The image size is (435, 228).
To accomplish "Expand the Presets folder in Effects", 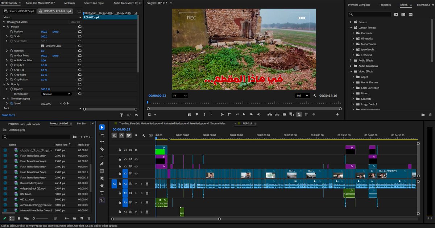I will (351, 22).
